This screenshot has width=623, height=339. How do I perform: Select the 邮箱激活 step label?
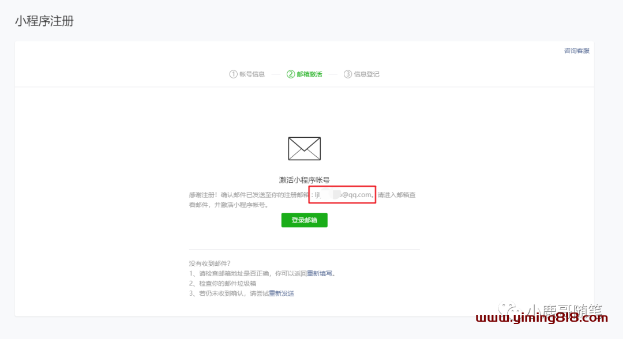[309, 74]
